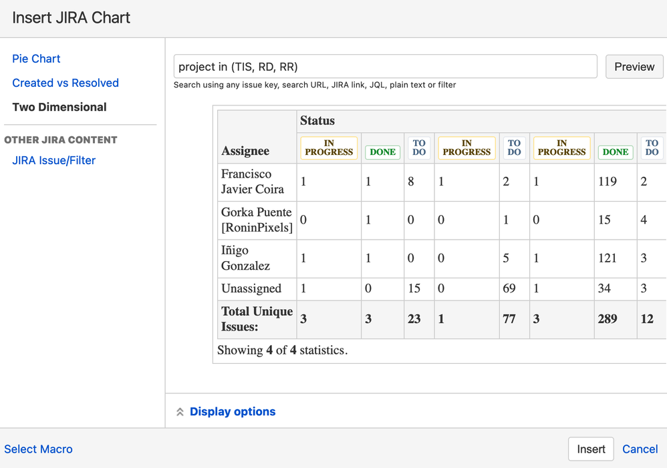The width and height of the screenshot is (667, 468).
Task: Click the double-chevron icon beside Display options
Action: click(180, 412)
